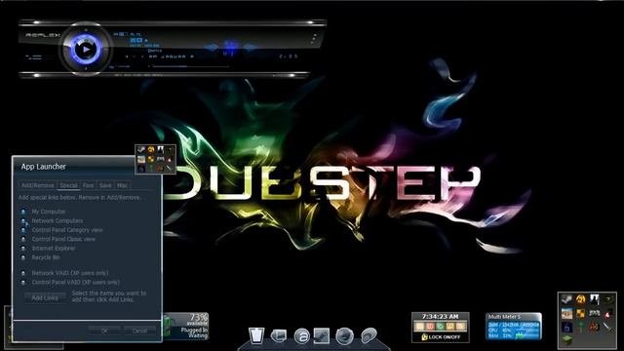Image resolution: width=624 pixels, height=351 pixels.
Task: Select the Misc tab in App Launcher
Action: (122, 185)
